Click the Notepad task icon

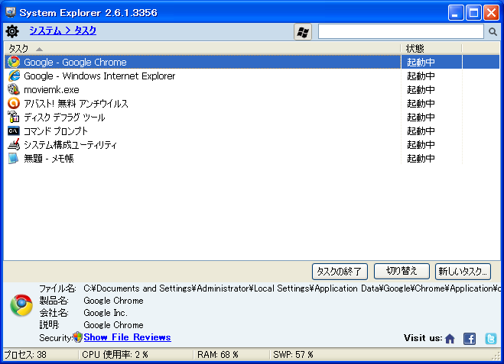(x=14, y=159)
